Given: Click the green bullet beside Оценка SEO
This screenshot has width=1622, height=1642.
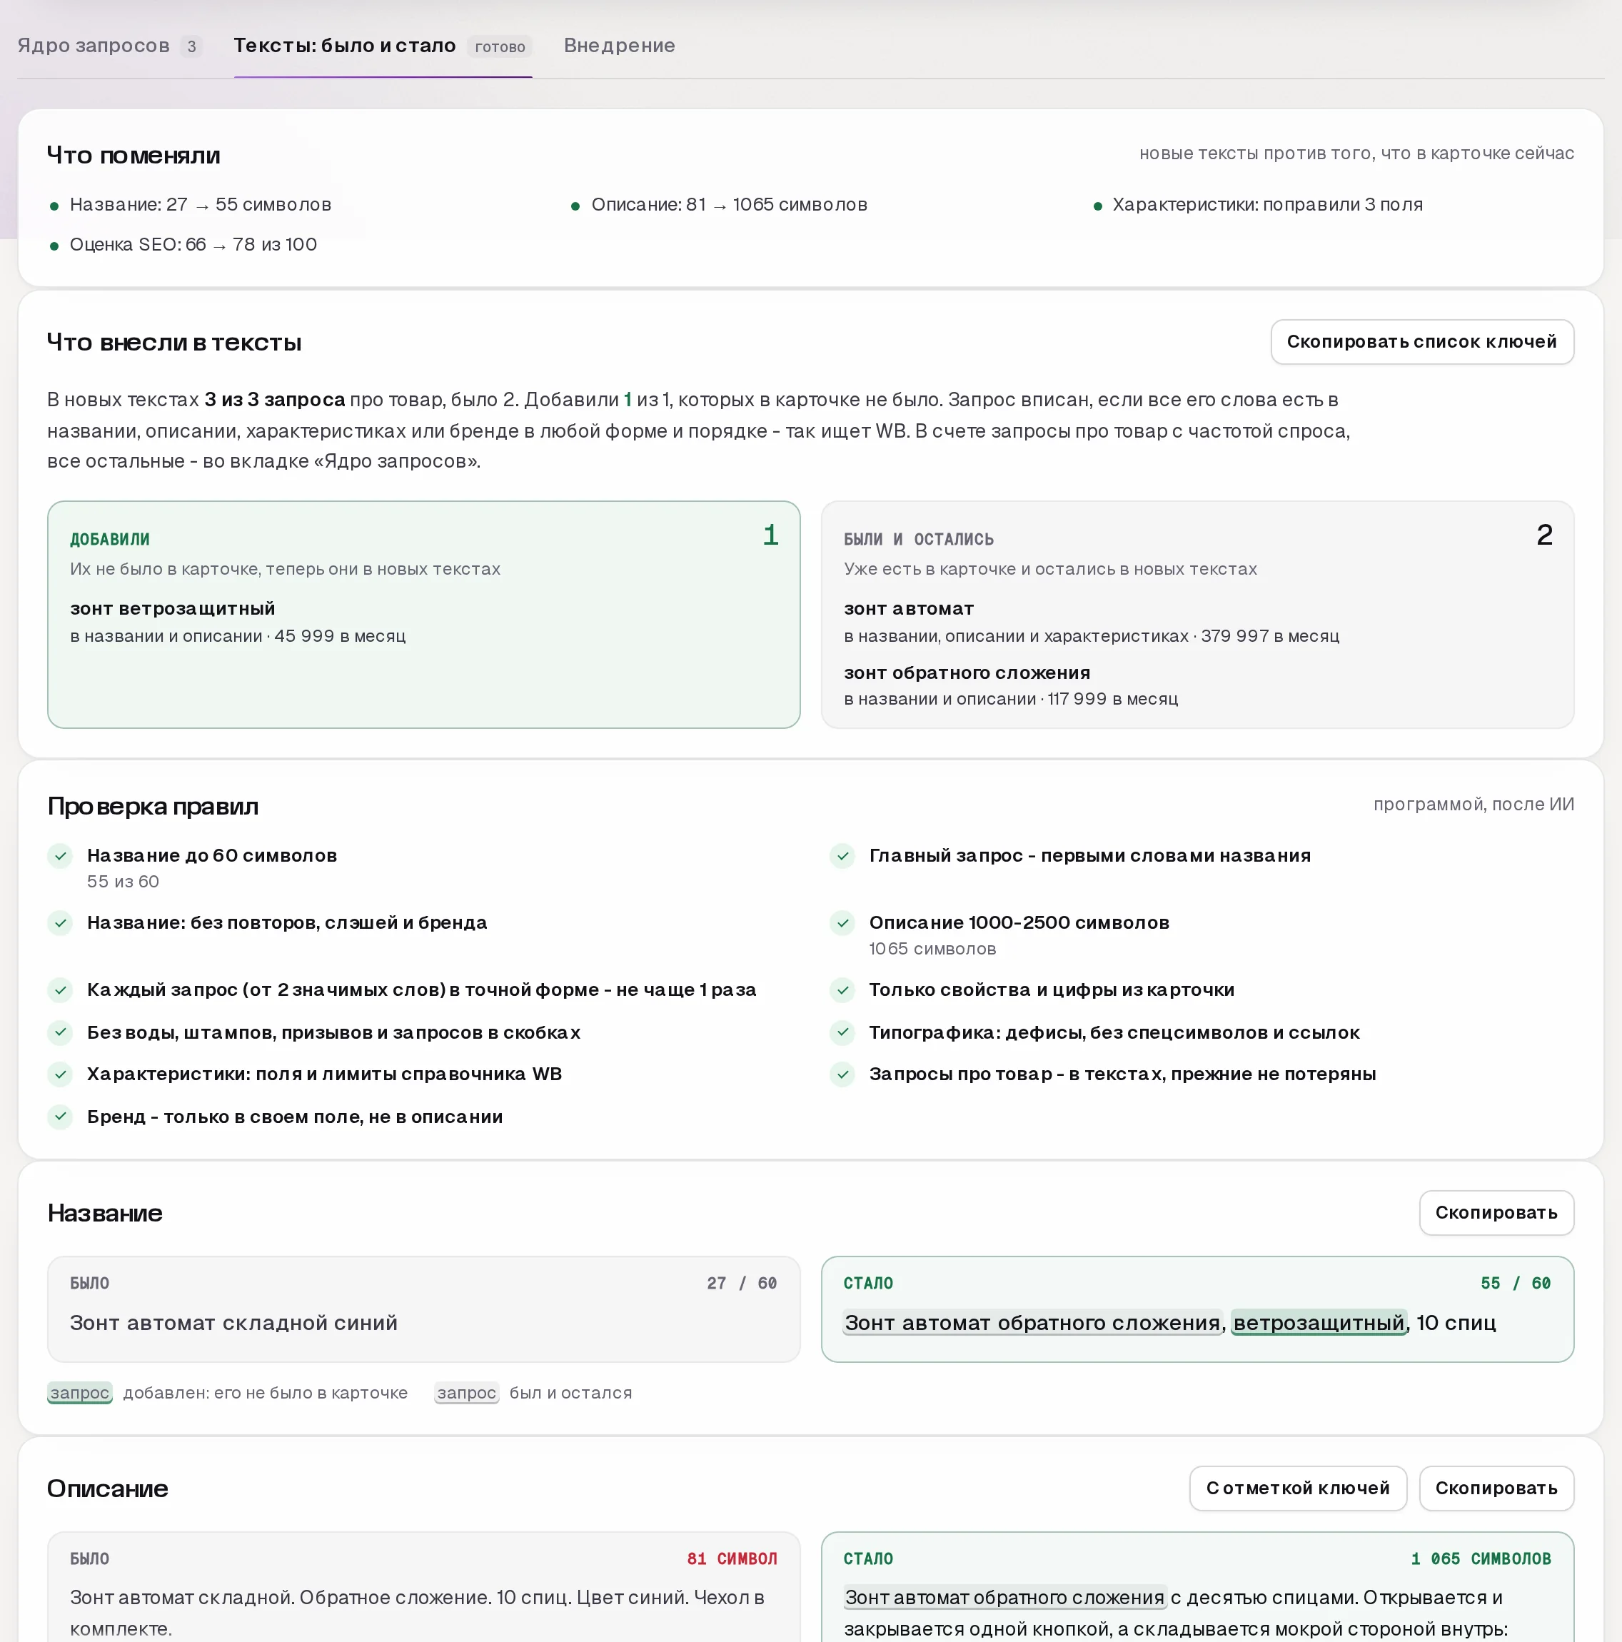Looking at the screenshot, I should pos(54,246).
